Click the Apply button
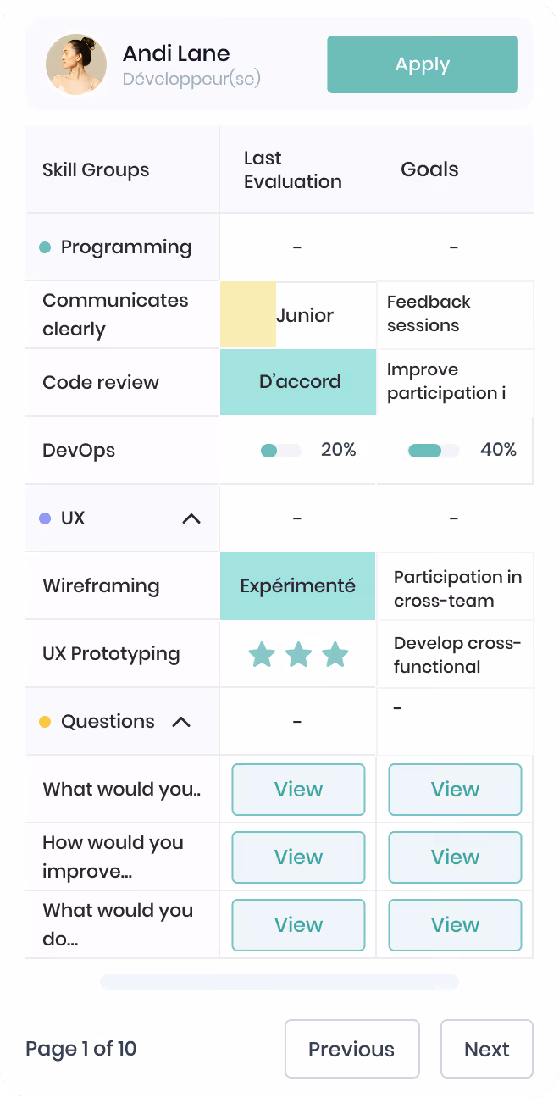The width and height of the screenshot is (559, 1098). pos(423,64)
